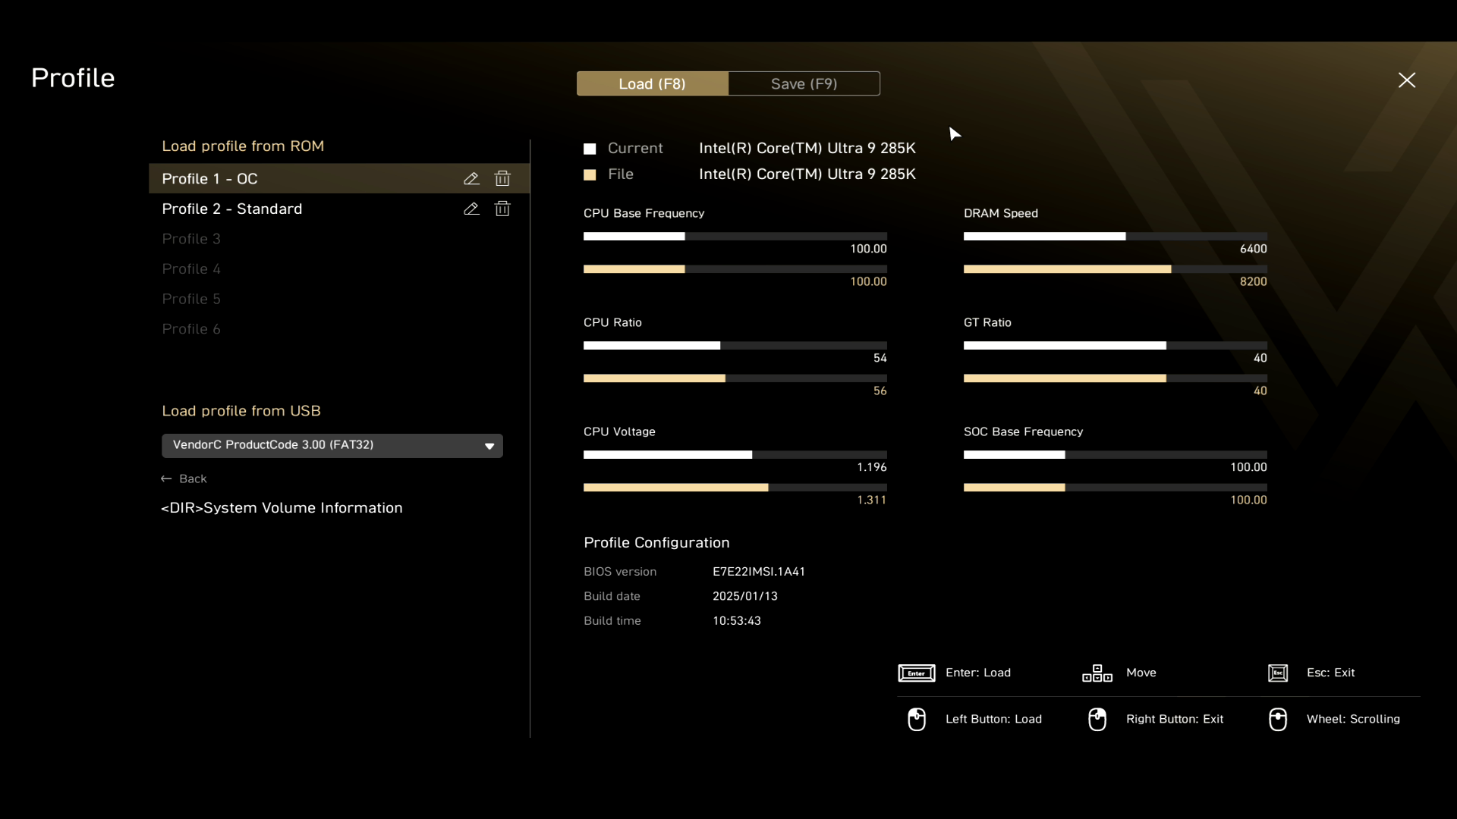Select the Load (F8) tab

652,84
